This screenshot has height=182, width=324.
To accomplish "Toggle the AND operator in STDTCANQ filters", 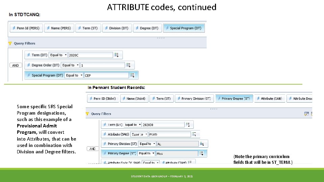I will tap(16, 65).
